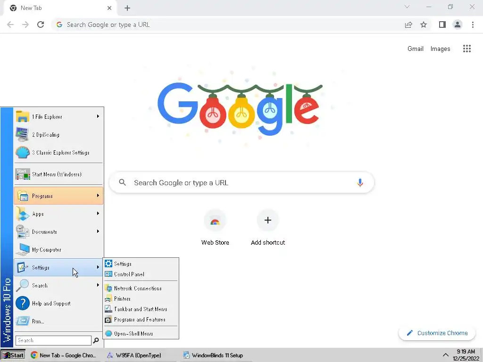This screenshot has height=362, width=483.
Task: Click the Google holiday lights doodle
Action: 240,109
